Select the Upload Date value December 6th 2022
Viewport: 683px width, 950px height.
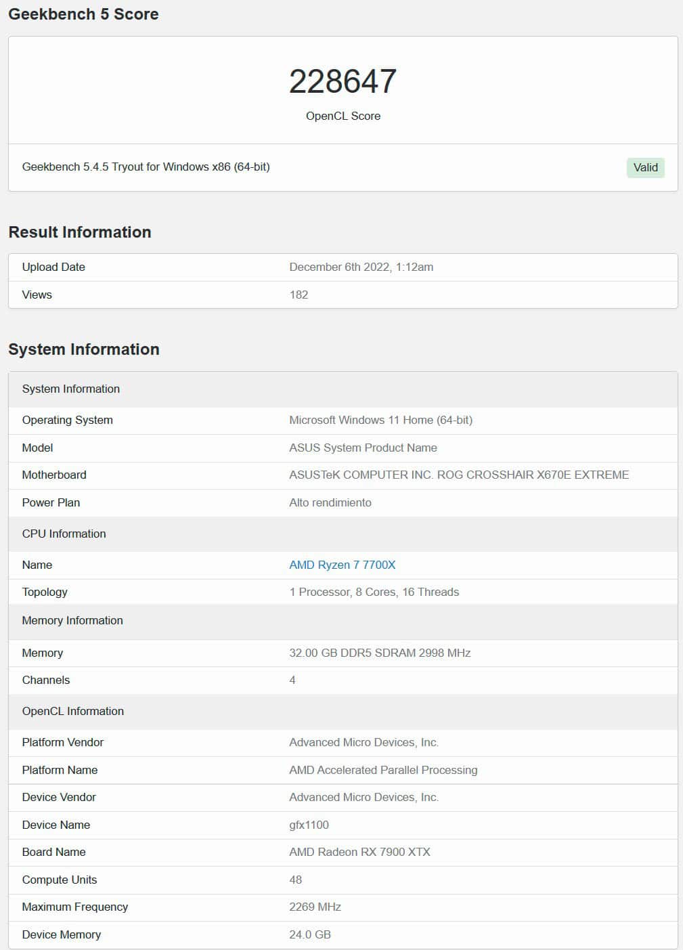click(x=361, y=267)
